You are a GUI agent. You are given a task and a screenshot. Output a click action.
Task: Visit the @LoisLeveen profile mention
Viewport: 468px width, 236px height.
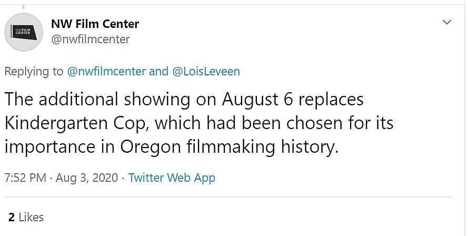pyautogui.click(x=206, y=72)
